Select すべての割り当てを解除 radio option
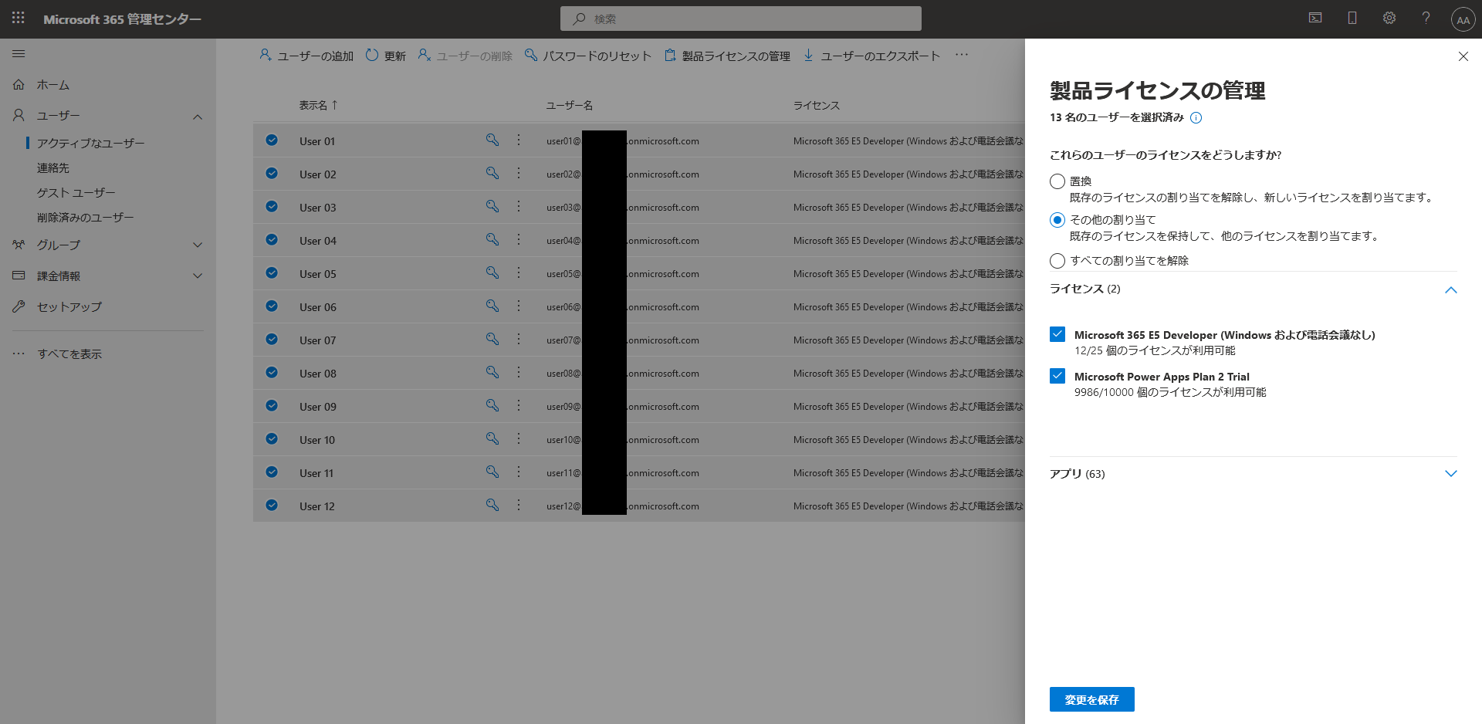The width and height of the screenshot is (1482, 724). pyautogui.click(x=1057, y=261)
